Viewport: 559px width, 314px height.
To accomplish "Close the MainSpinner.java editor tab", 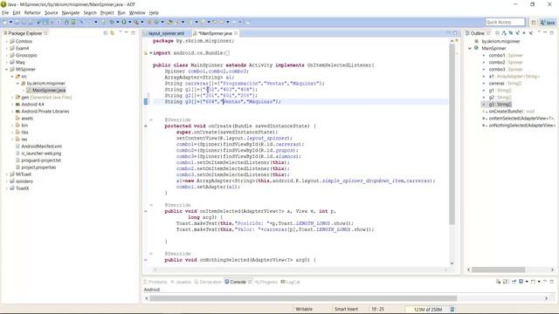I will 236,33.
